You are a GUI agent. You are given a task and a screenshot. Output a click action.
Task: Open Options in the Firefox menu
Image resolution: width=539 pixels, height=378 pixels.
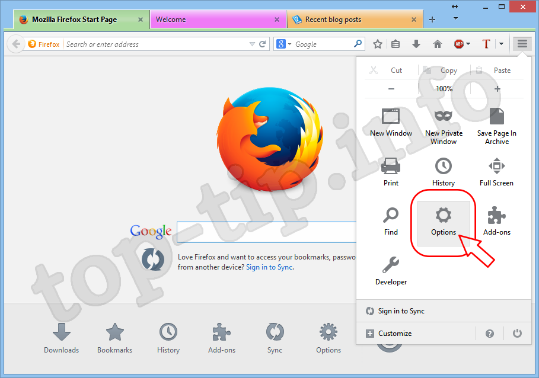coord(444,222)
